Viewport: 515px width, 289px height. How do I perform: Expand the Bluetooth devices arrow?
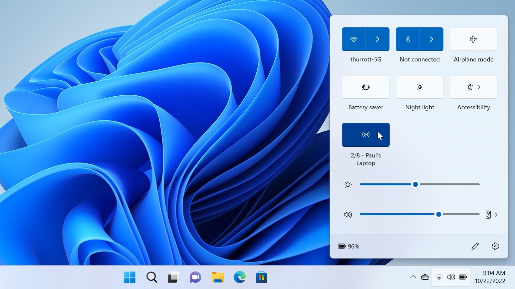[x=431, y=39]
